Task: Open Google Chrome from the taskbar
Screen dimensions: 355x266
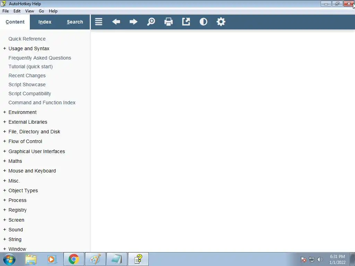Action: (74, 259)
